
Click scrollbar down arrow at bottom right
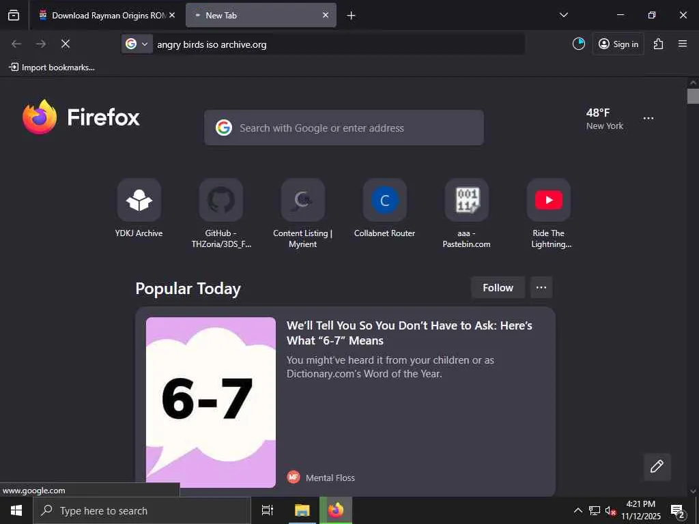click(693, 491)
